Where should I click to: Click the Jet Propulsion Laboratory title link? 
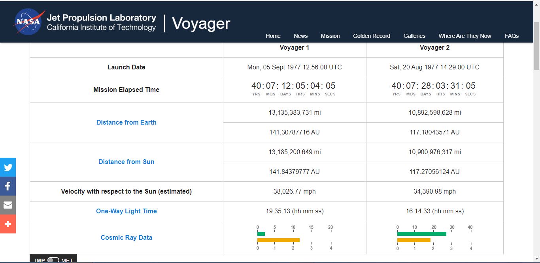(x=101, y=18)
